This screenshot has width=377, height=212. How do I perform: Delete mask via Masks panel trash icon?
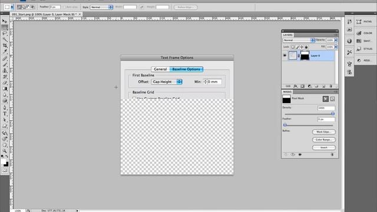pos(332,154)
